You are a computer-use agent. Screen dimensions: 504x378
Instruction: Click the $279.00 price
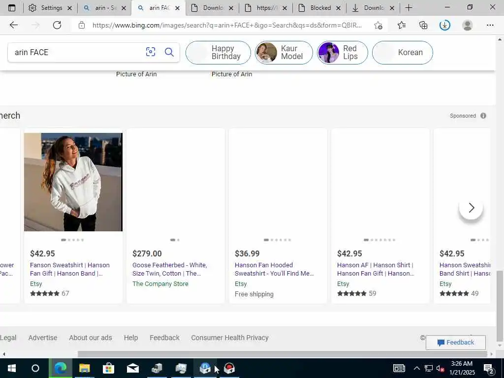[x=147, y=253]
